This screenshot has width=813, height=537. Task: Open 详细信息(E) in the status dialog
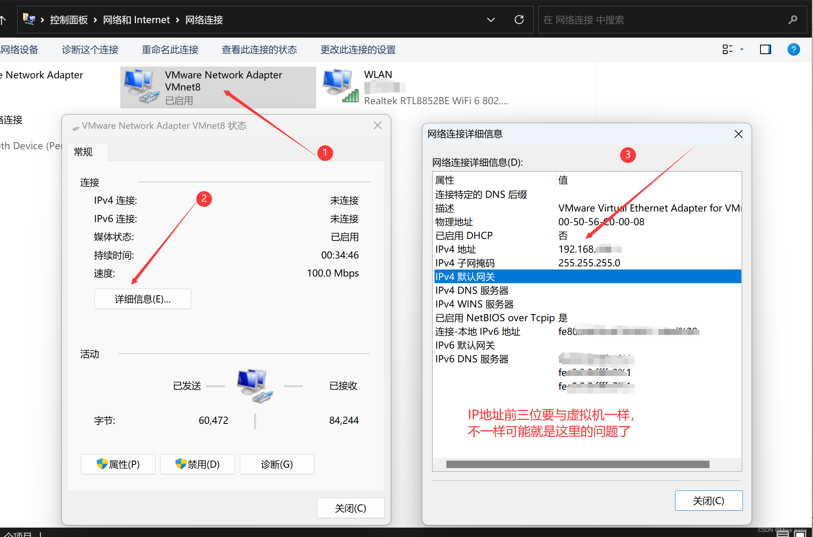(x=142, y=299)
